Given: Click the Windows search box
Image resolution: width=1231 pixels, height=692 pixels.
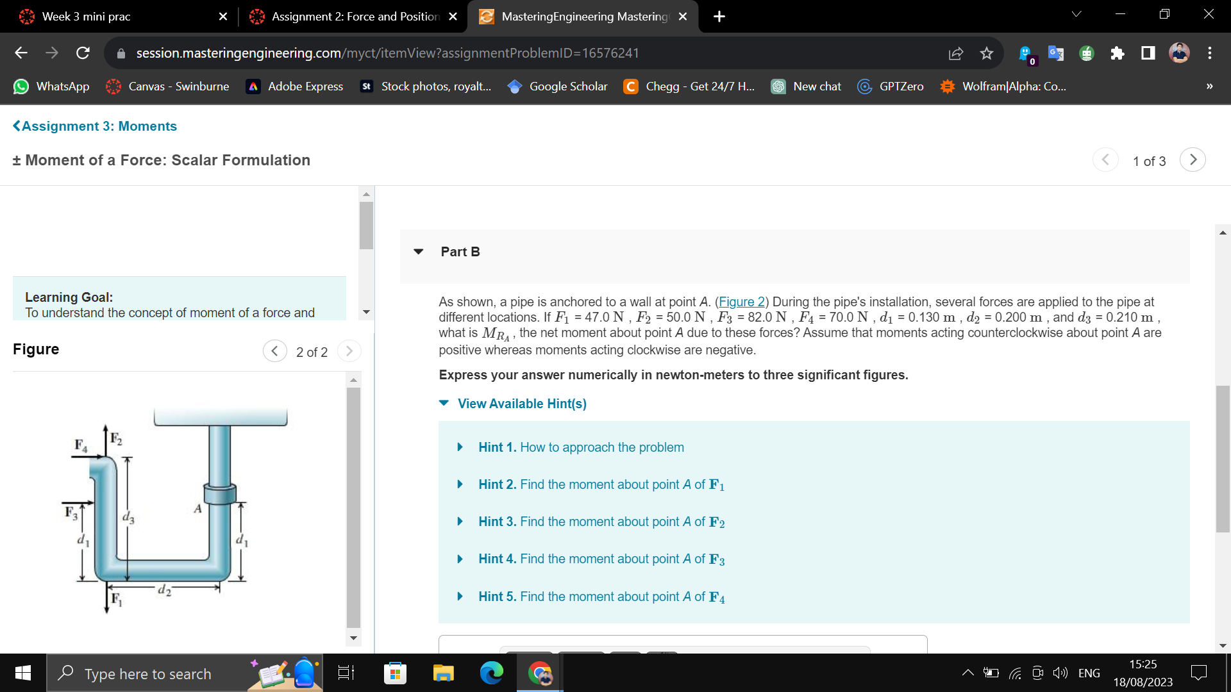Looking at the screenshot, I should [147, 674].
